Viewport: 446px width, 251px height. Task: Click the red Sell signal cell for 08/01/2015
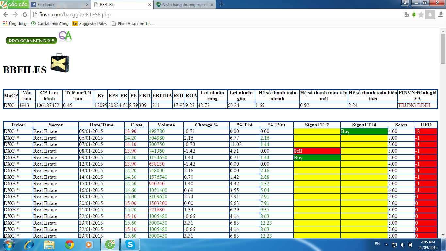[317, 151]
